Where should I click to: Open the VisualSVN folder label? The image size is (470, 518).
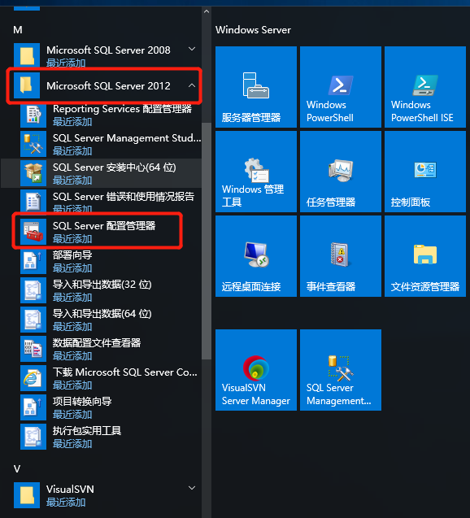tap(70, 490)
